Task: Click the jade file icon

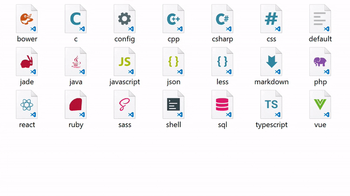Action: (27, 62)
